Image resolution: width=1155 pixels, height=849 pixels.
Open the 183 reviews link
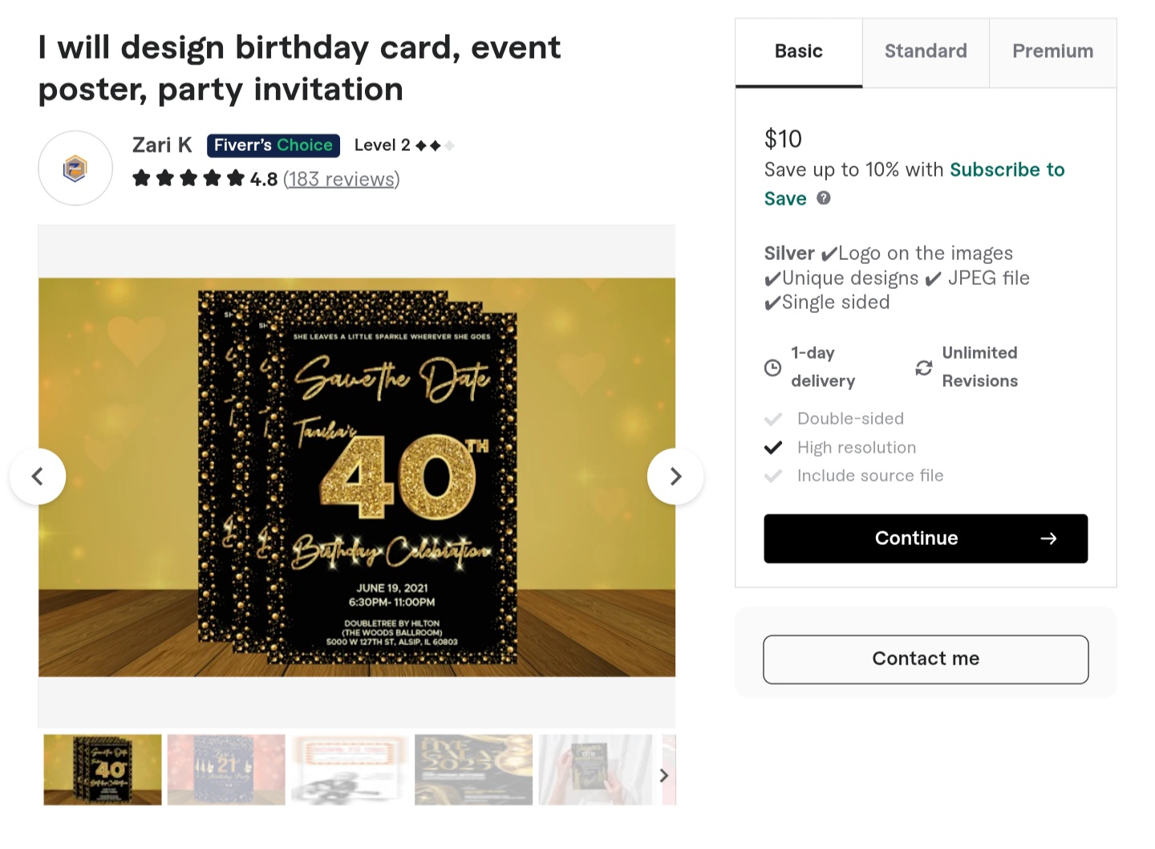[x=341, y=179]
